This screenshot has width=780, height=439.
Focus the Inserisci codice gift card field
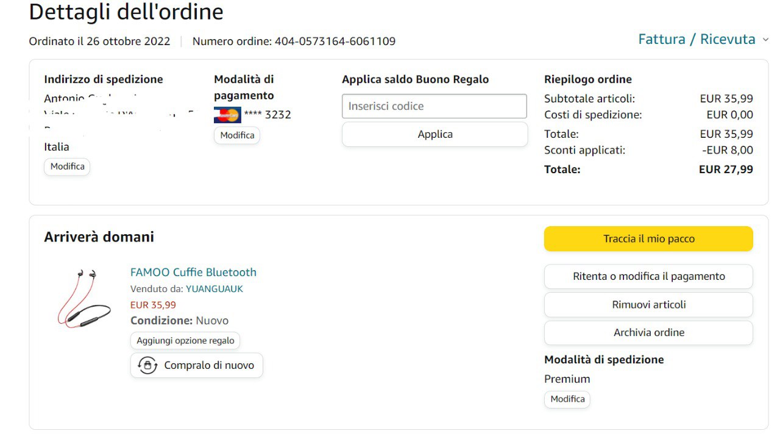coord(434,106)
